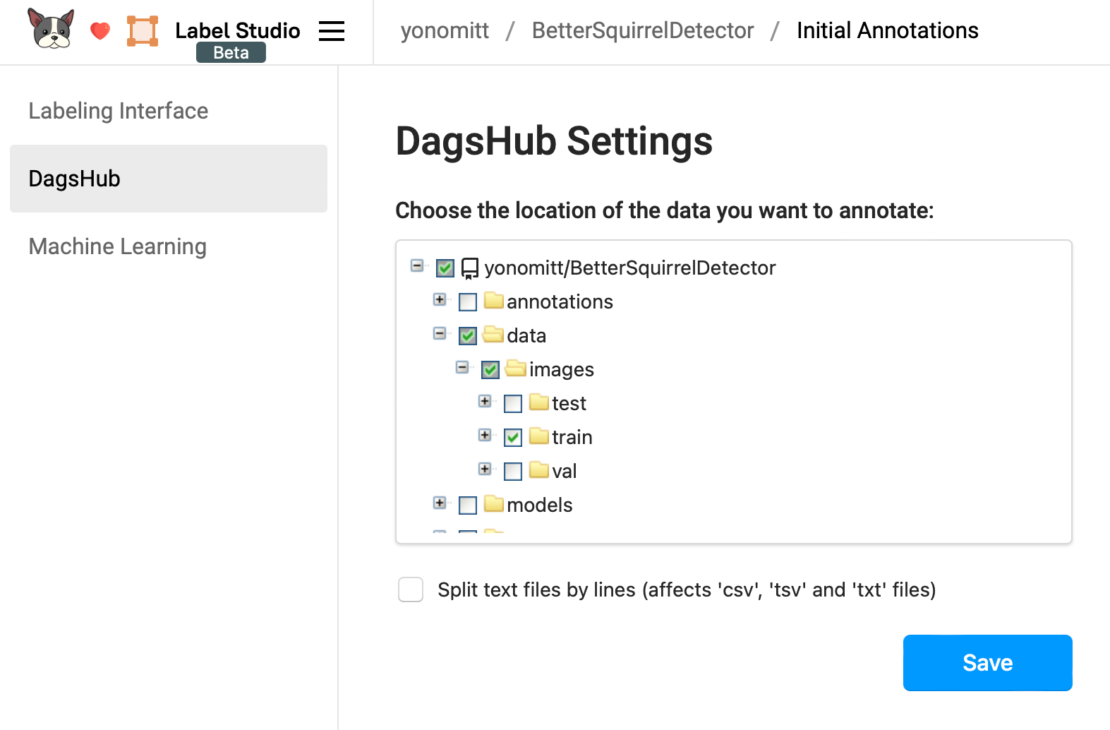Check the annotations folder checkbox
Image resolution: width=1110 pixels, height=730 pixels.
(468, 302)
